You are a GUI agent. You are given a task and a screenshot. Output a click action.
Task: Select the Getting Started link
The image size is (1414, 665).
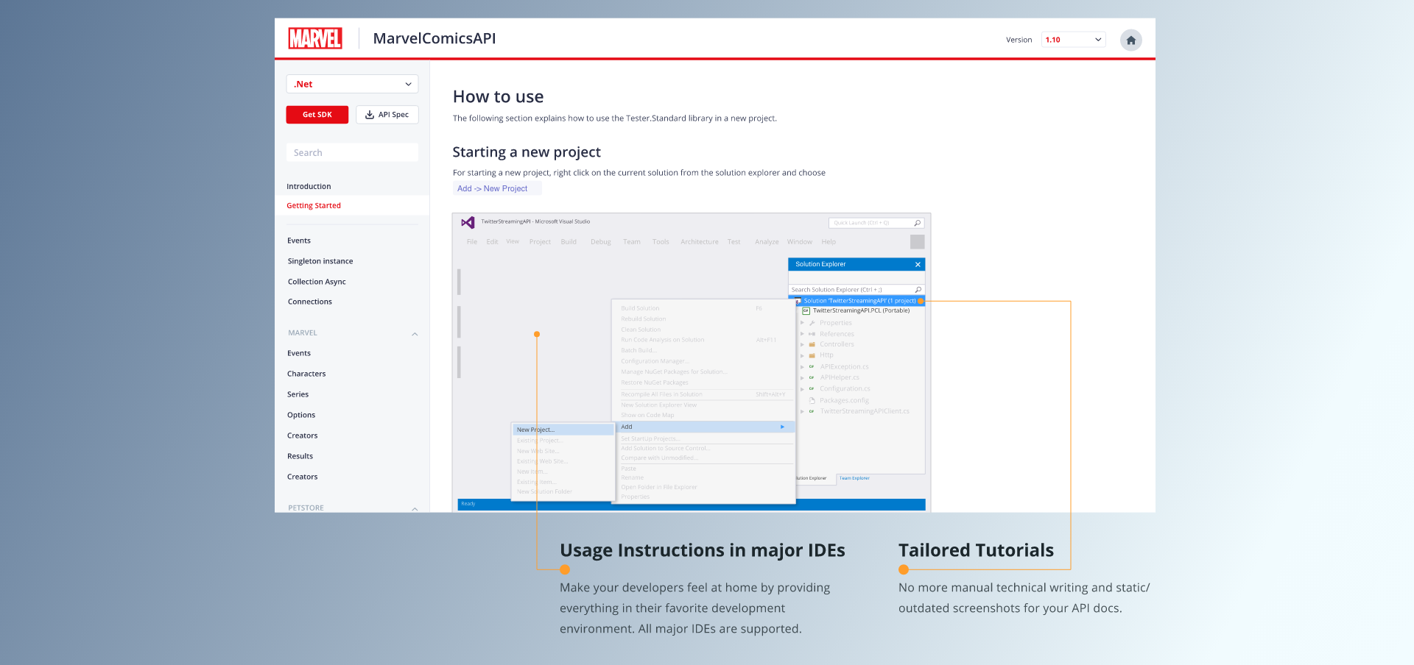coord(314,206)
